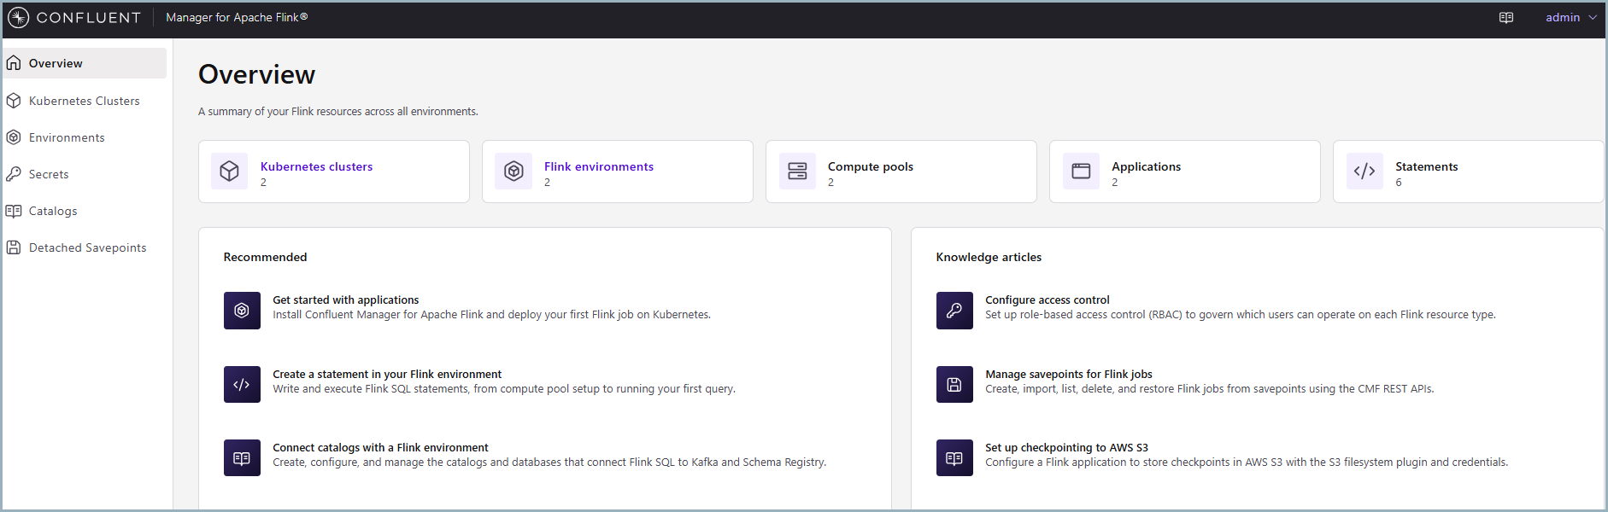Click the Recommended section heading
1608x512 pixels.
click(x=265, y=257)
